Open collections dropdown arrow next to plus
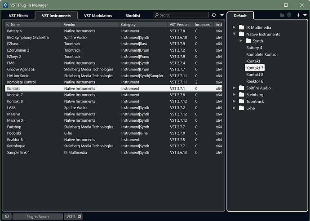The height and width of the screenshot is (221, 310). (305, 15)
